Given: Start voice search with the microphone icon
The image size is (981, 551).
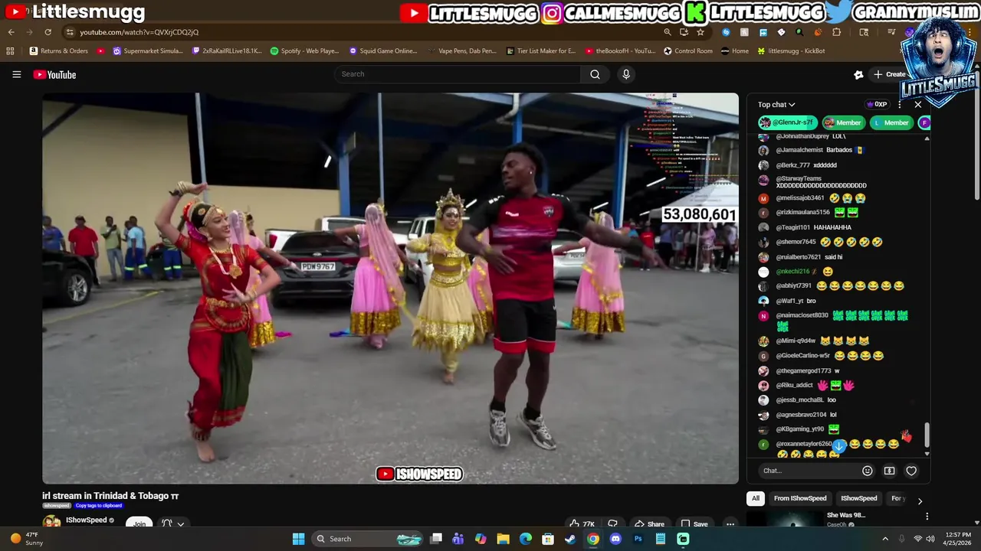Looking at the screenshot, I should coord(626,74).
